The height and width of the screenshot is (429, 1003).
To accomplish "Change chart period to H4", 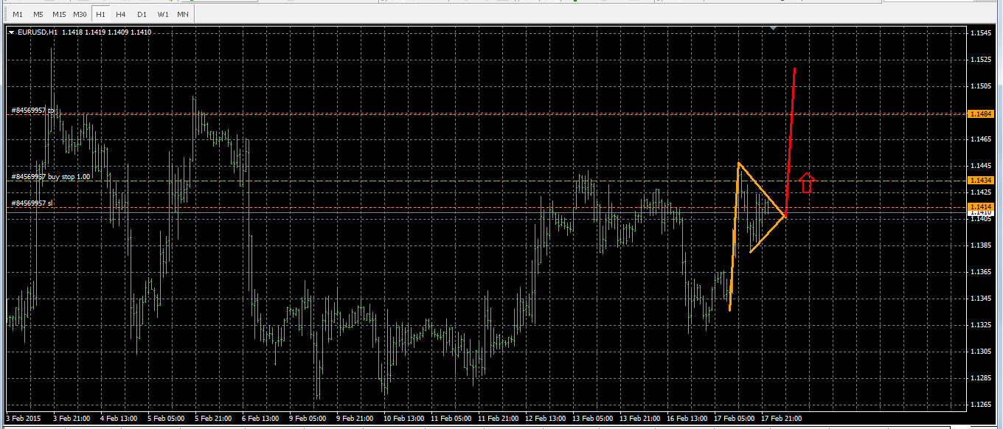I will 120,14.
